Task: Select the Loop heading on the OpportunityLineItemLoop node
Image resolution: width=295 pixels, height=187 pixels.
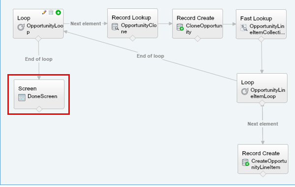Action: (x=248, y=82)
